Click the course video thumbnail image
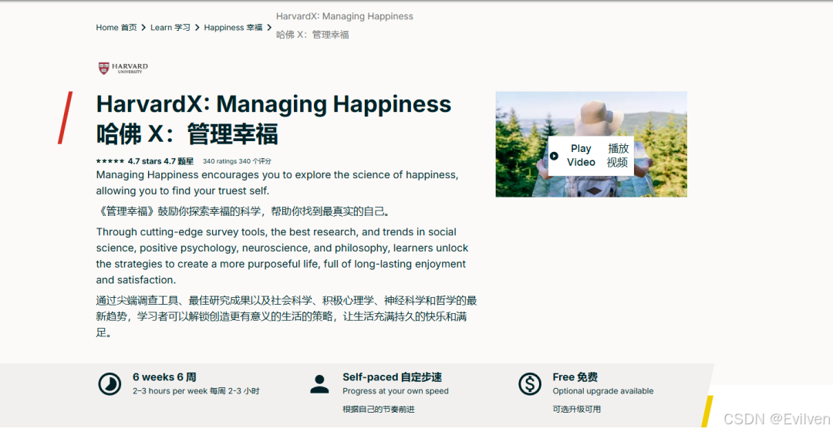 592,144
